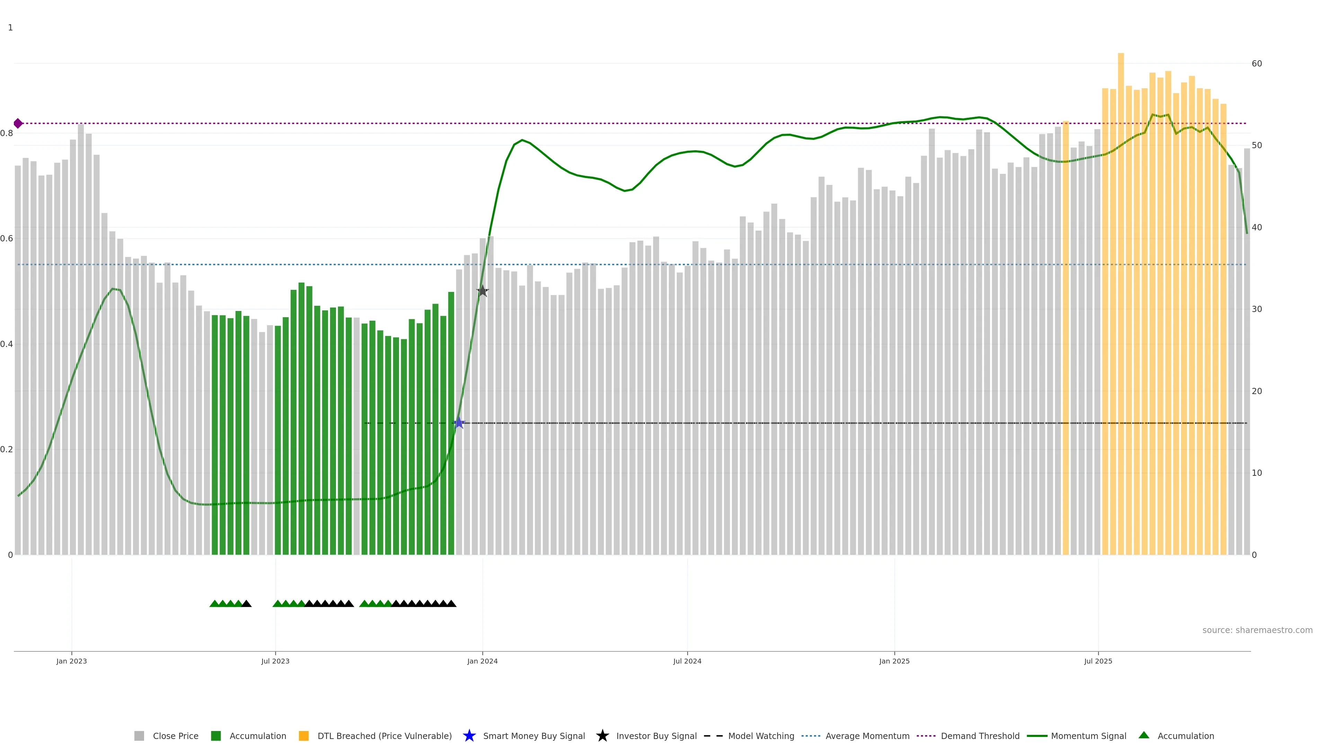Click the orange DTL Breached legend swatch
Screen dimensions: 1330x748
304,736
